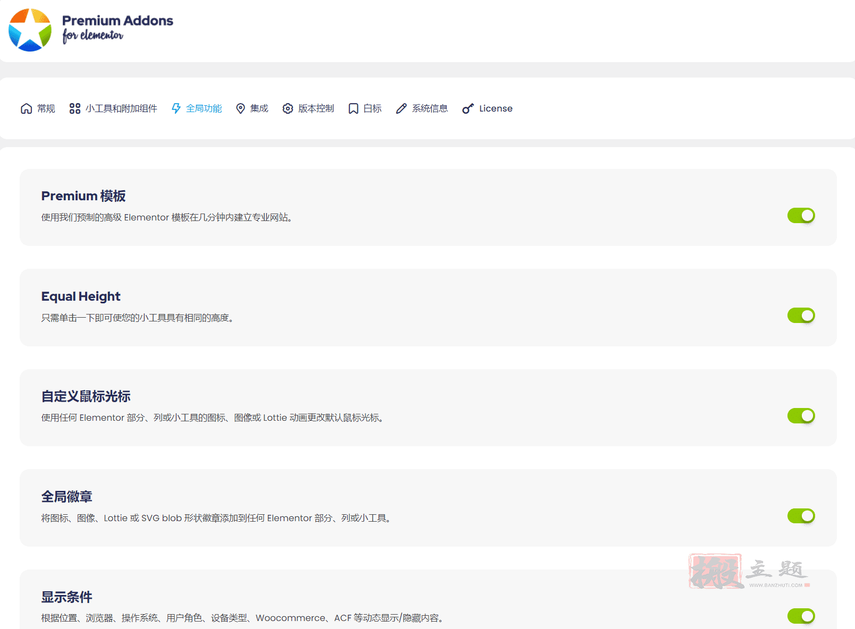
Task: Click the grid icon beside 小工具和附加组件
Action: 75,108
